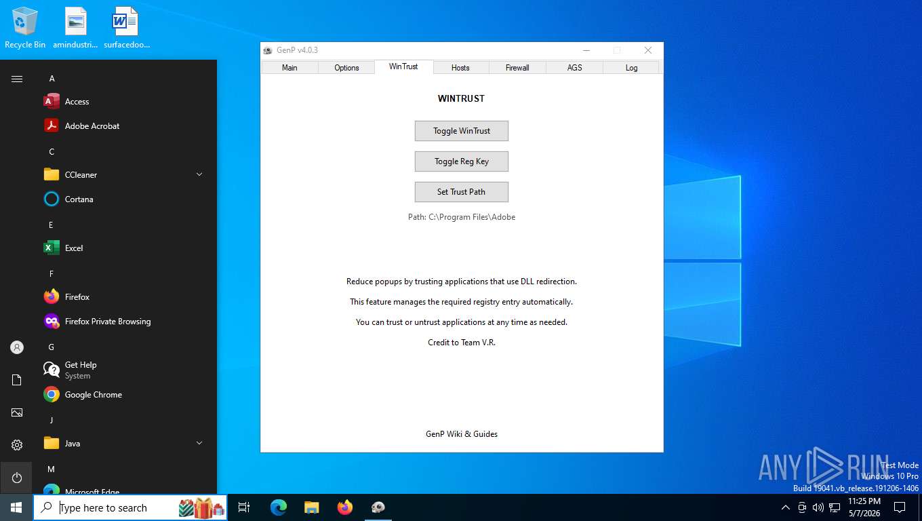The image size is (922, 521).
Task: Open Edge from the taskbar
Action: (279, 507)
